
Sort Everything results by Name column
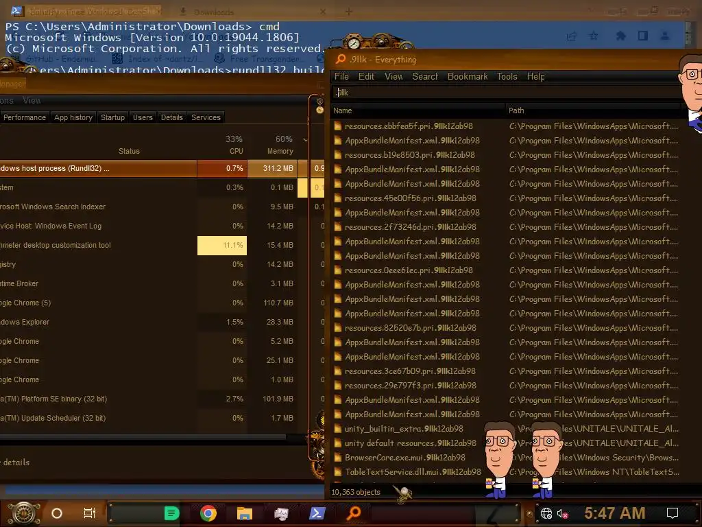tap(418, 110)
